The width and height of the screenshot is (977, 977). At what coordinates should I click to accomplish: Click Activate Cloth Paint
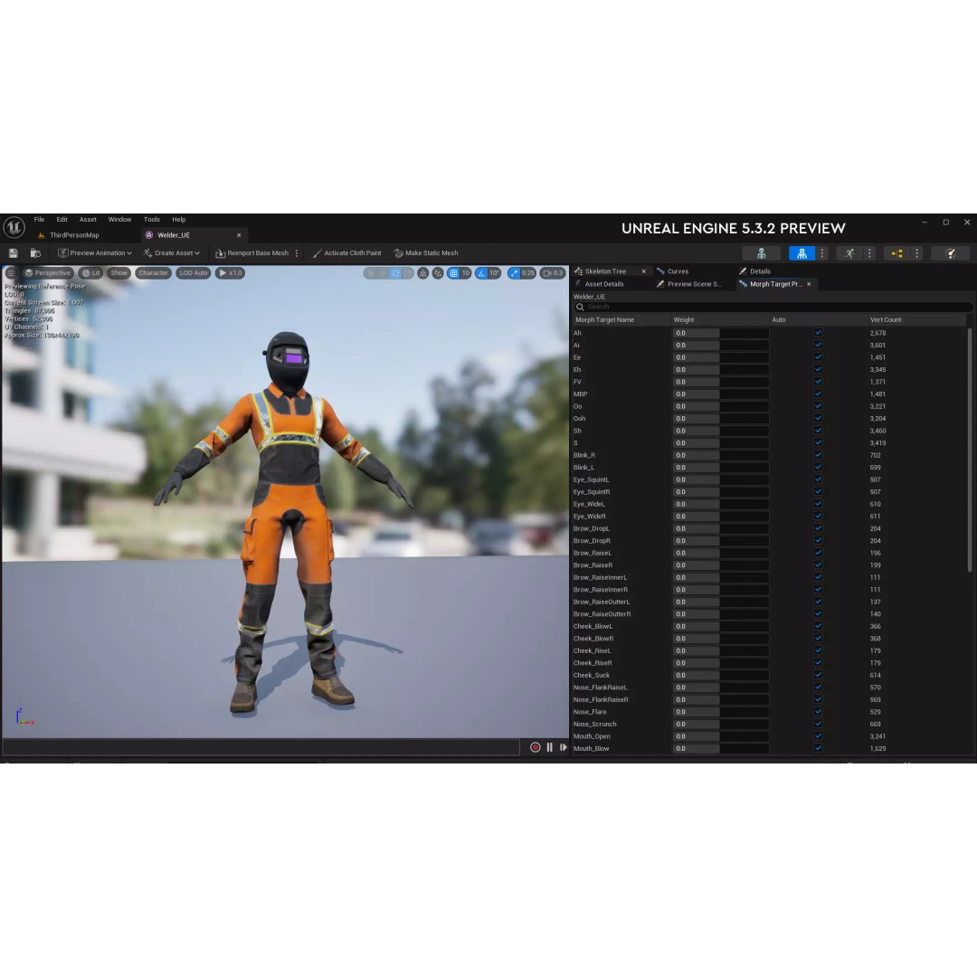click(x=347, y=253)
